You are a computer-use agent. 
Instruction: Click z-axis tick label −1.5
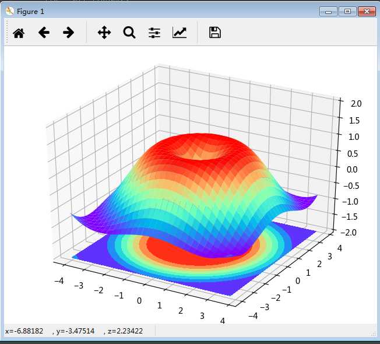pyautogui.click(x=349, y=216)
